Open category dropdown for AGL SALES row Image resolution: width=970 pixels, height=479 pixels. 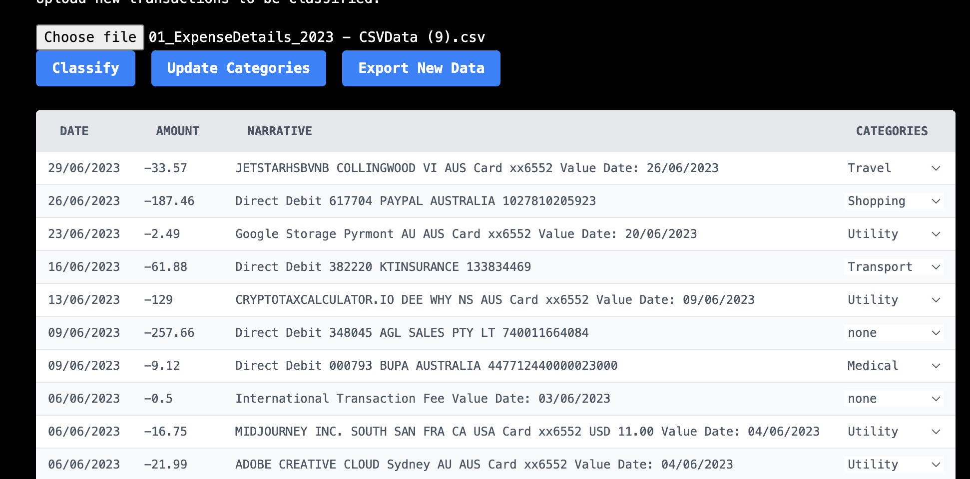tap(894, 333)
